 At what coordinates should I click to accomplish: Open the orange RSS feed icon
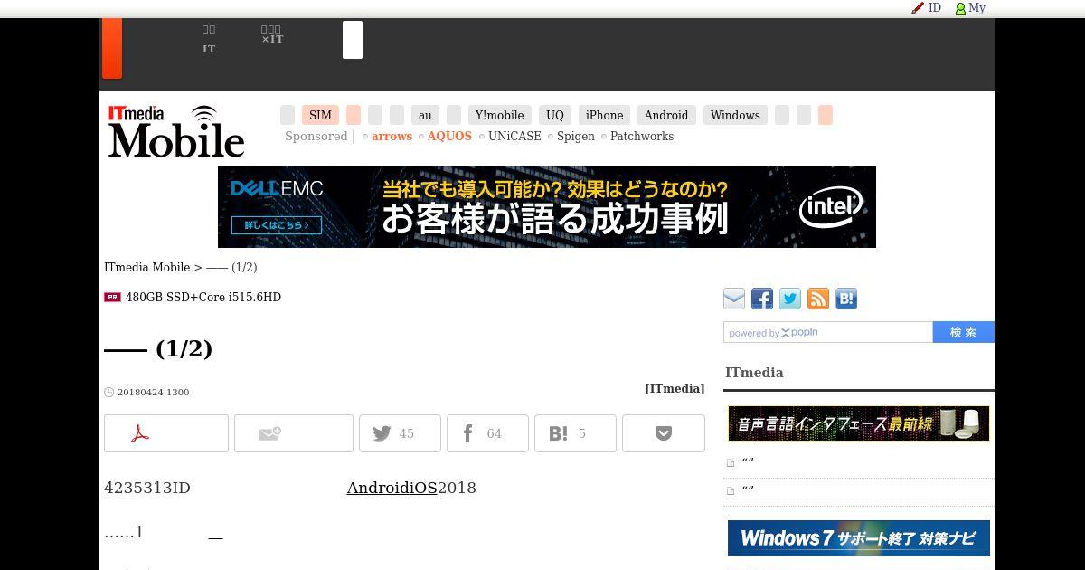pos(818,299)
